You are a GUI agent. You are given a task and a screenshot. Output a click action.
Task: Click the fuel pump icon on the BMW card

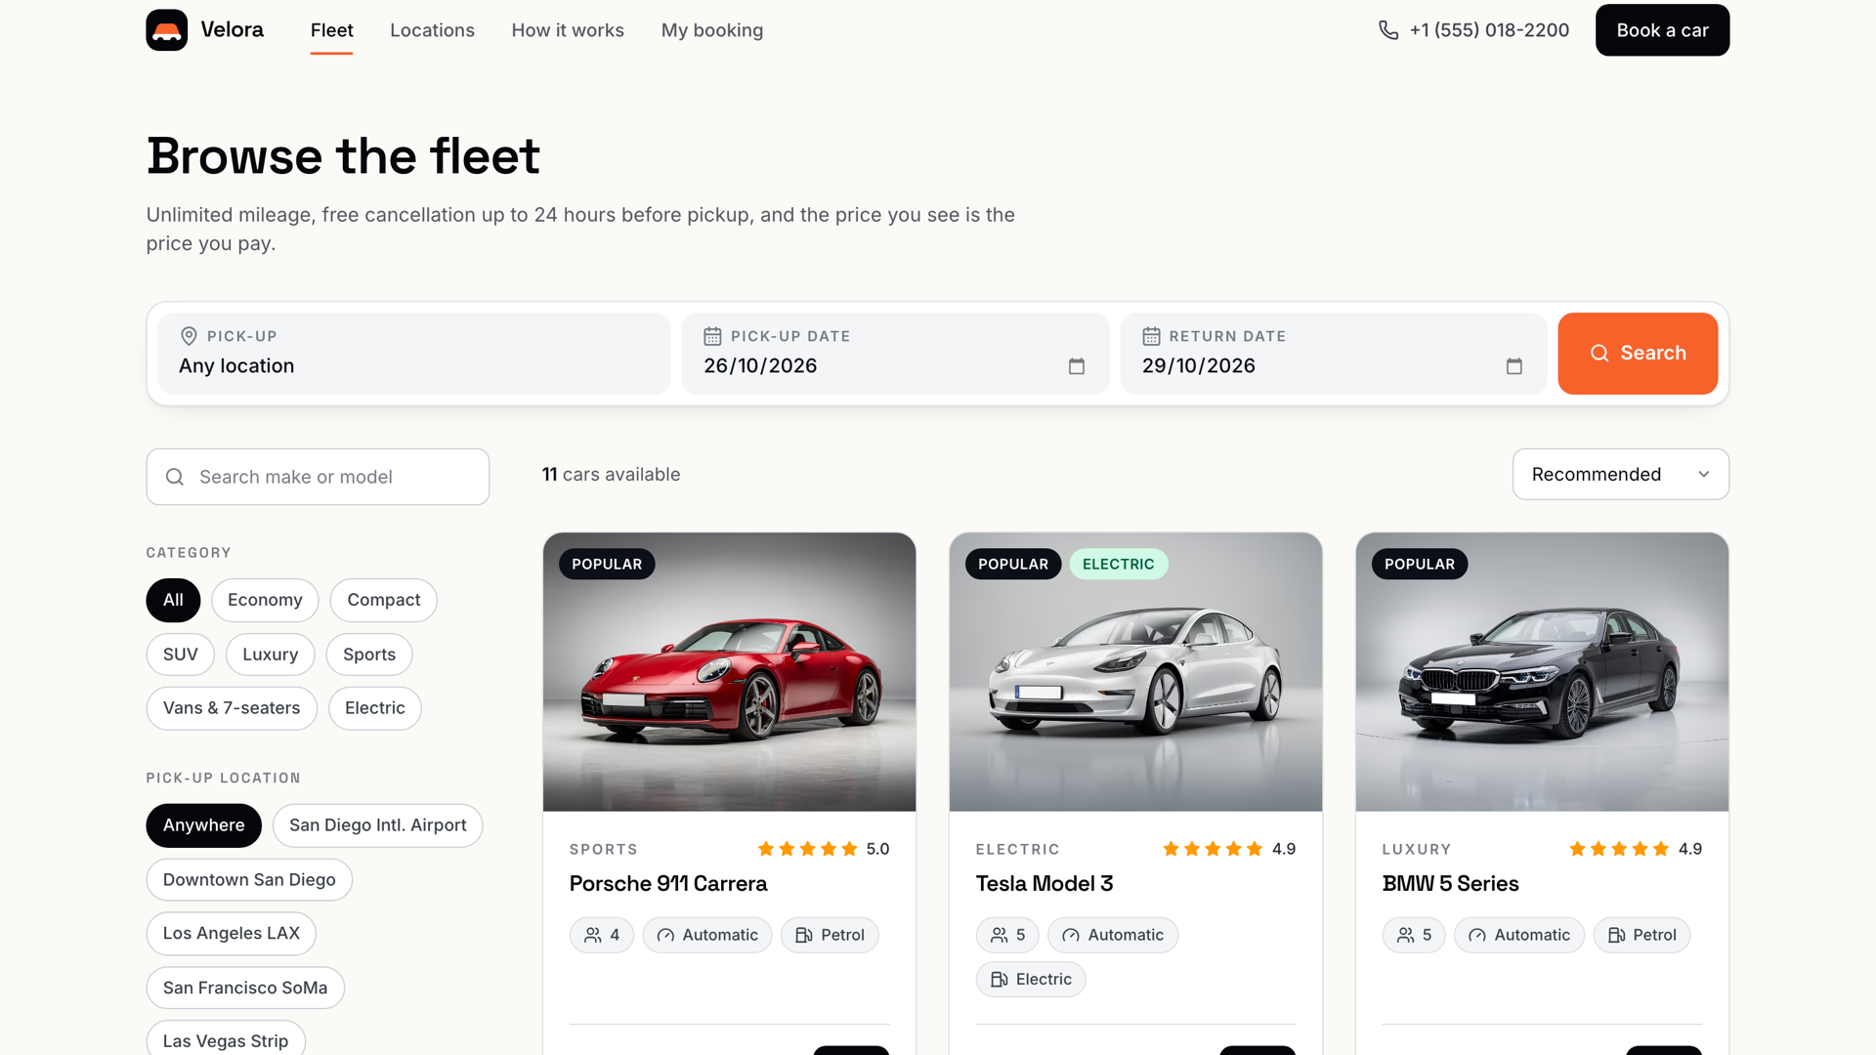[1617, 935]
